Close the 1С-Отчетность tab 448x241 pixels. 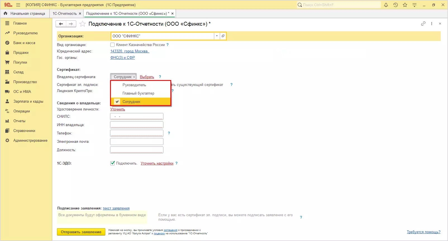tap(80, 13)
